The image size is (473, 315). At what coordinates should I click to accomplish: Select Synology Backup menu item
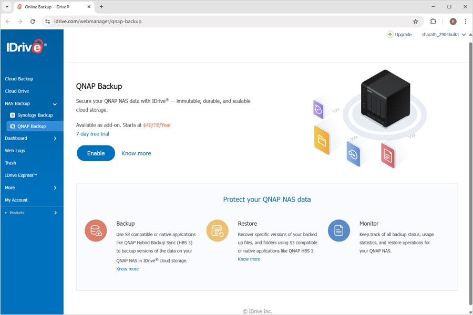pyautogui.click(x=35, y=115)
